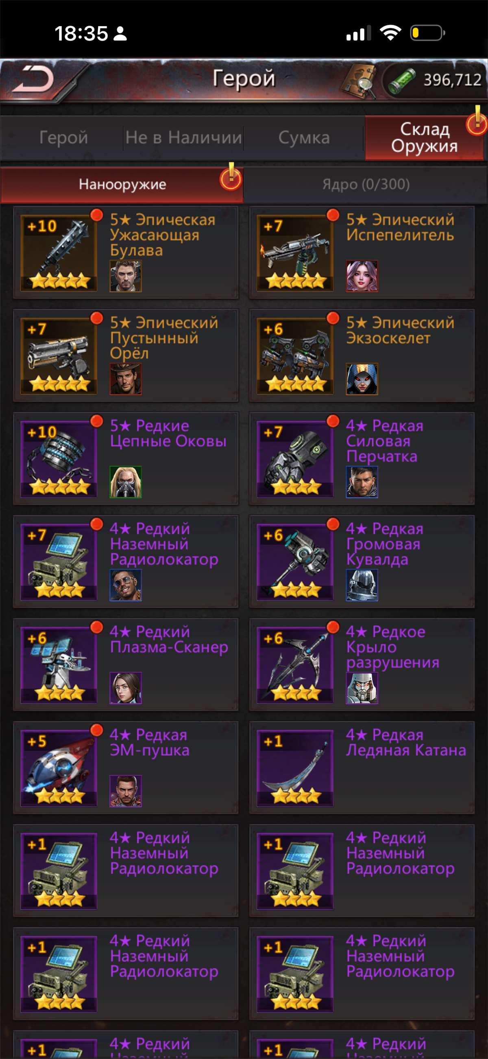The image size is (488, 1059).
Task: Open the book with magnifier guide icon
Action: (x=359, y=81)
